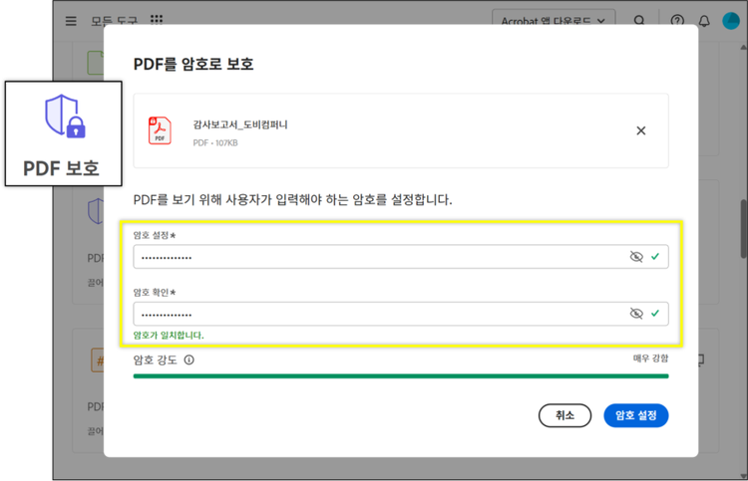The image size is (748, 481).
Task: Click the info icon next to 암호 강도
Action: pos(188,361)
